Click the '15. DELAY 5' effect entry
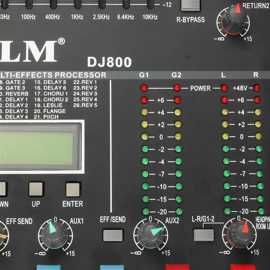The width and height of the screenshot is (270, 270). point(50,82)
